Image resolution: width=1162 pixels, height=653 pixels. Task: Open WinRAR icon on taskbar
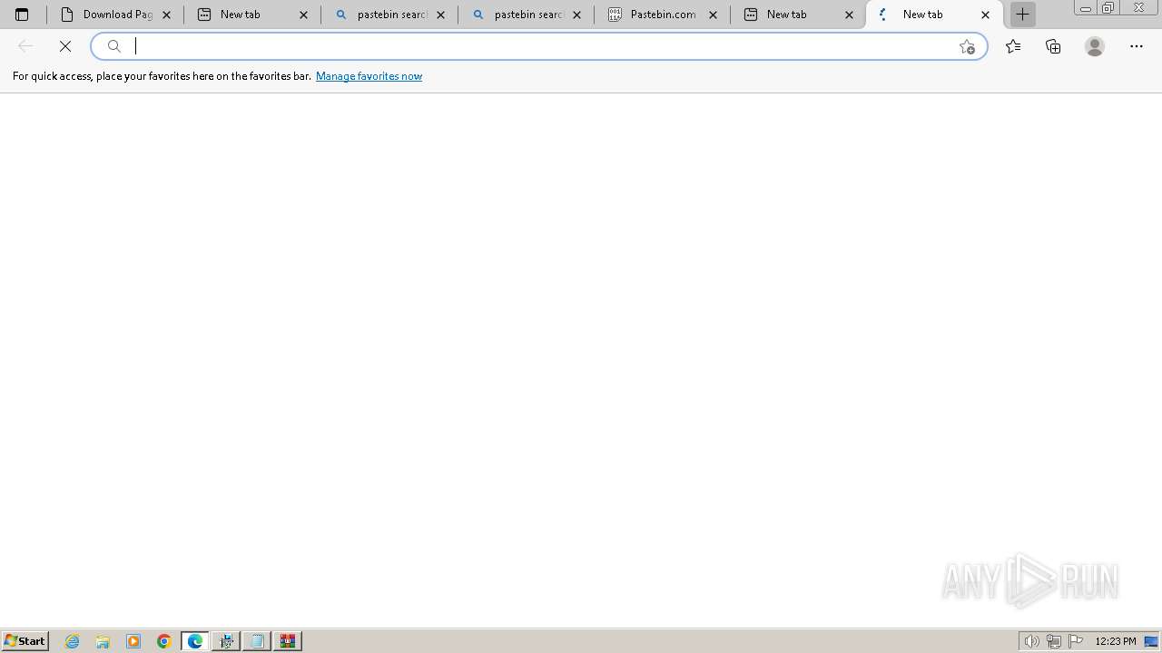click(288, 641)
